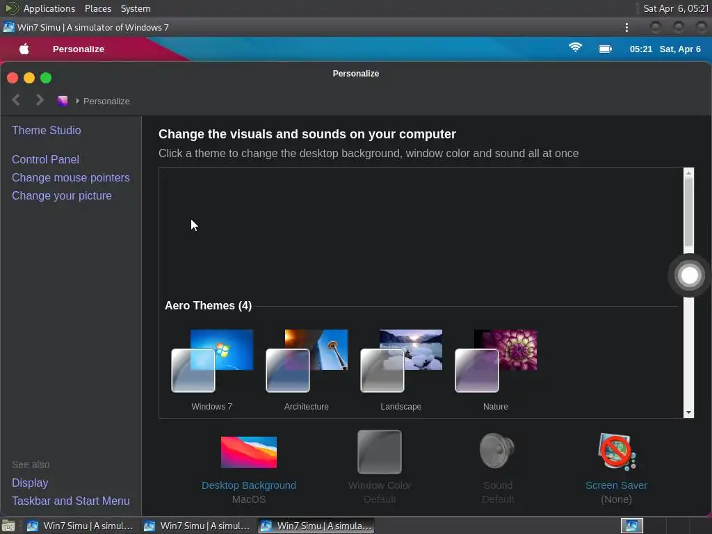Click the workspace switcher icon in bottom panel
The height and width of the screenshot is (534, 712).
coord(631,526)
